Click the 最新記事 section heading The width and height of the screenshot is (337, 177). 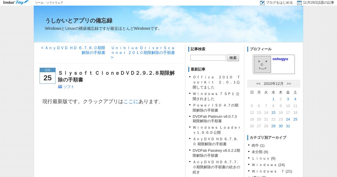point(198,69)
